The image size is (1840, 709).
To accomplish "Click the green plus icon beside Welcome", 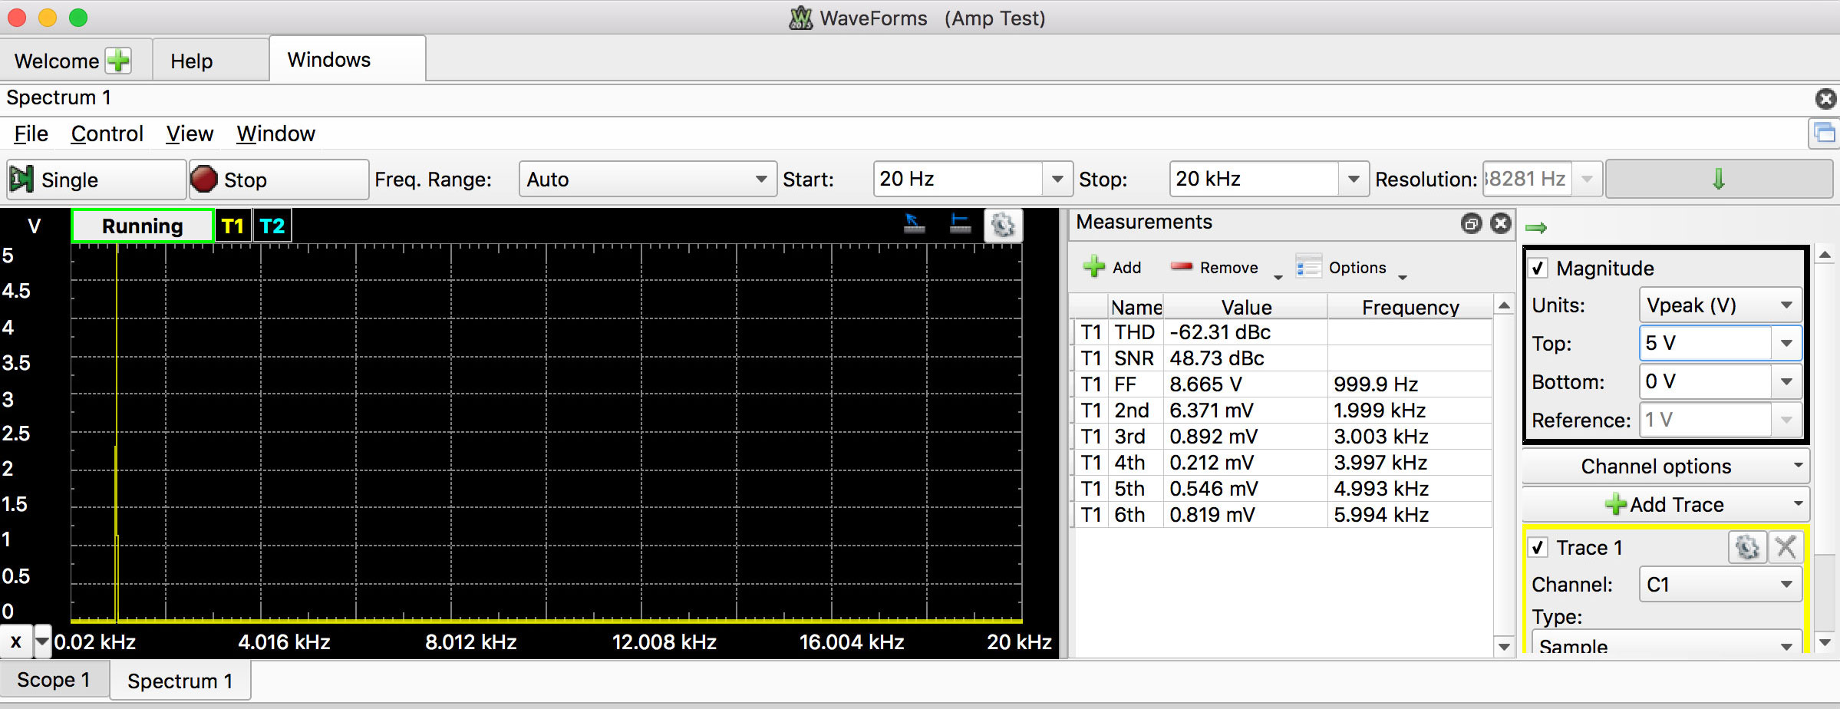I will pyautogui.click(x=118, y=61).
